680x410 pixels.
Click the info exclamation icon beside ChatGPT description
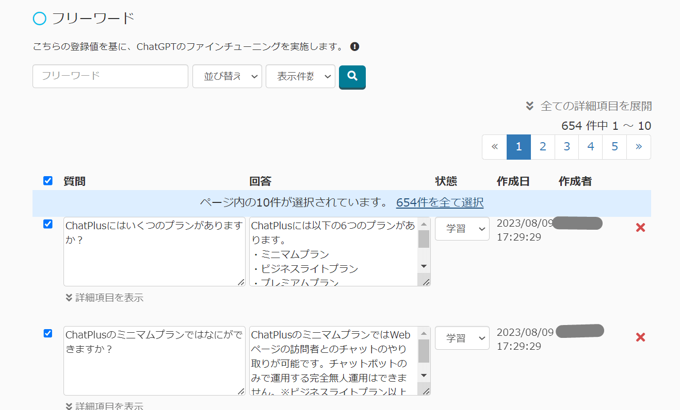pyautogui.click(x=354, y=46)
